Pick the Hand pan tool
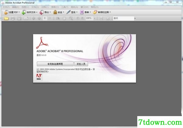Image resolution: width=183 pixels, height=128 pixels. (64, 18)
